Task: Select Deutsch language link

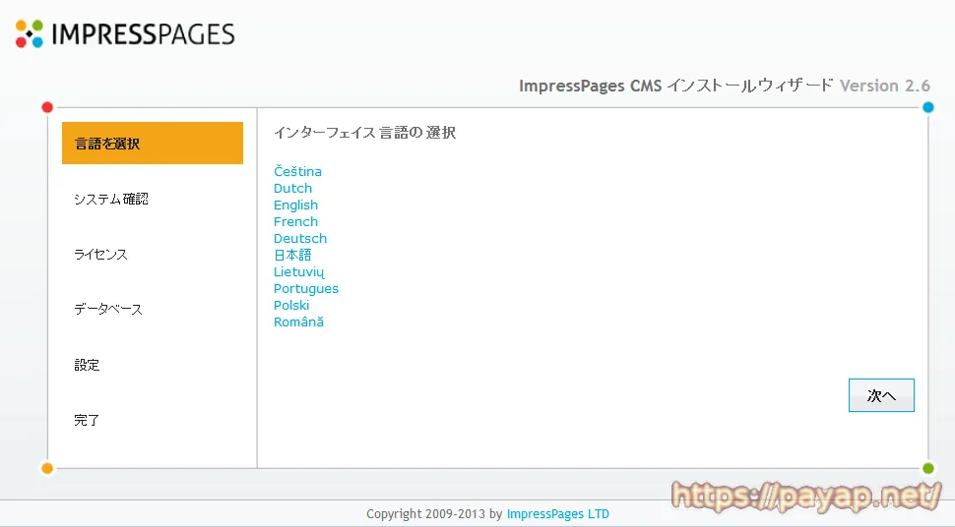Action: point(299,239)
